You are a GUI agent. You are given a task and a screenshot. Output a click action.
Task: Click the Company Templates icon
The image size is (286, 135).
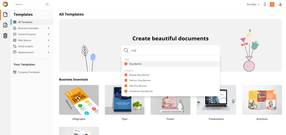pyautogui.click(x=15, y=72)
